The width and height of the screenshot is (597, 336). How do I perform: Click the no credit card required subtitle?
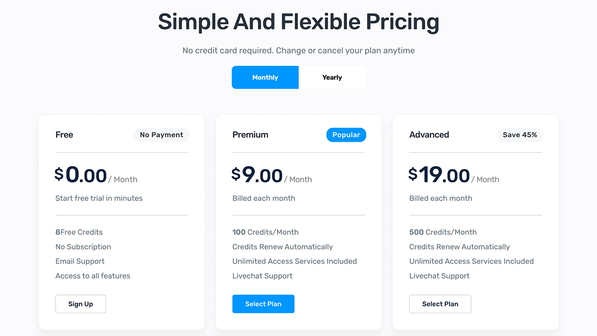tap(298, 50)
